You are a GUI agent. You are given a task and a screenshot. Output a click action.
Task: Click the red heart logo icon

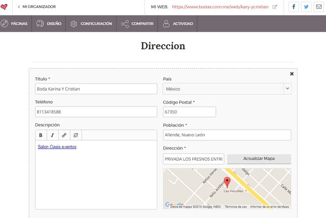(4, 7)
